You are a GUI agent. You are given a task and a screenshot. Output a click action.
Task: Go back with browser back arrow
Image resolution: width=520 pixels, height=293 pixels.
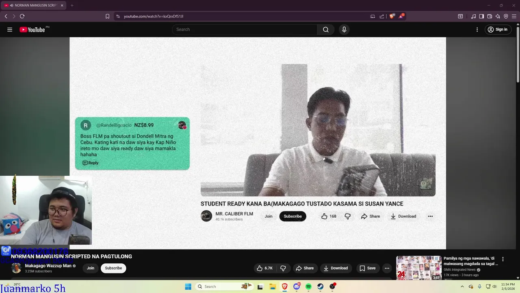point(6,16)
